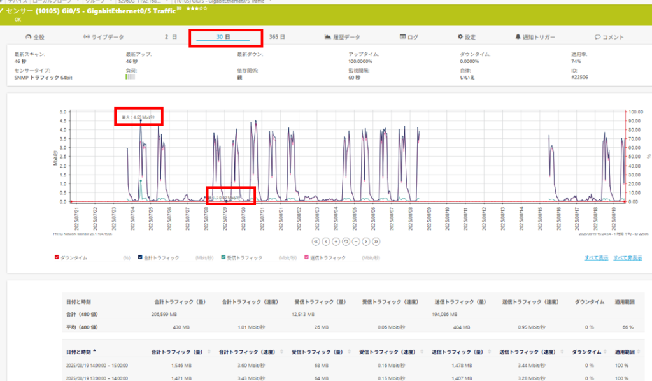The image size is (652, 381).
Task: Reset the graph view with circular arrow
Action: (346, 241)
